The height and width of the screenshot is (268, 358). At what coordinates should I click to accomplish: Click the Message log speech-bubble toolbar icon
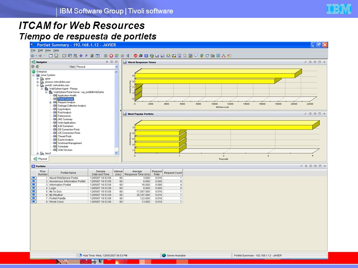click(x=196, y=56)
